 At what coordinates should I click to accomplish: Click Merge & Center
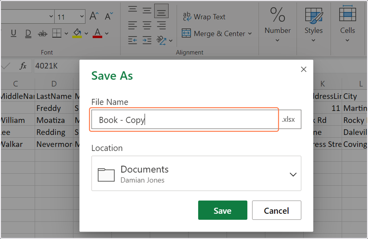(x=214, y=33)
